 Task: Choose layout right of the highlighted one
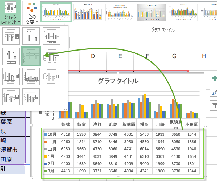point(51,56)
